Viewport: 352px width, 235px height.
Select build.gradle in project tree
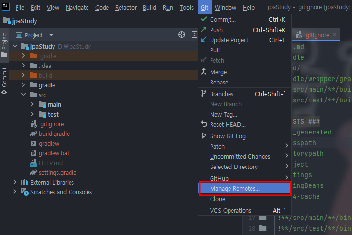pos(54,134)
